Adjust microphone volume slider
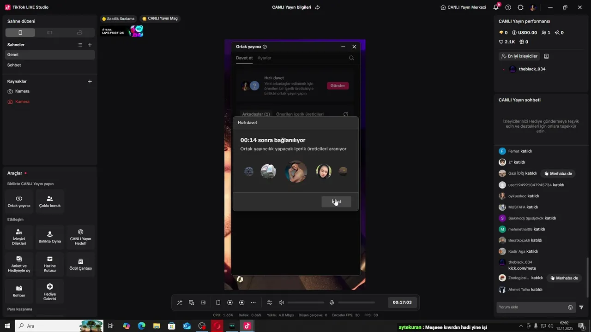The width and height of the screenshot is (591, 332). (356, 302)
